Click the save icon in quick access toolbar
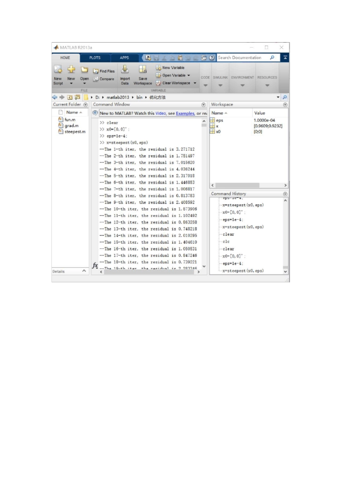This screenshot has width=342, height=484. tap(156, 58)
